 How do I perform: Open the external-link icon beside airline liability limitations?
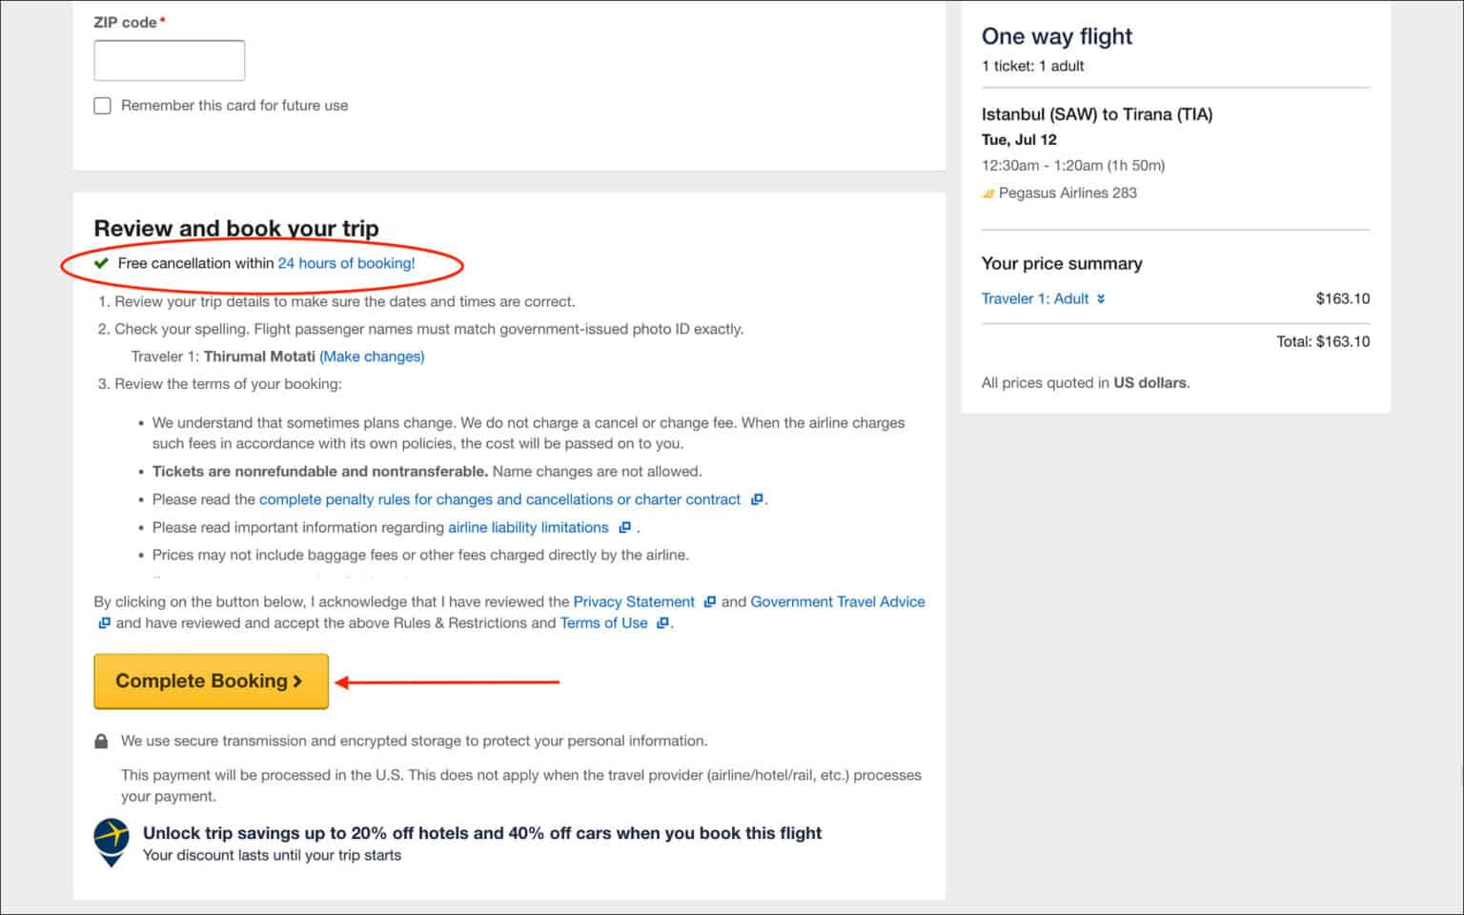pyautogui.click(x=624, y=527)
